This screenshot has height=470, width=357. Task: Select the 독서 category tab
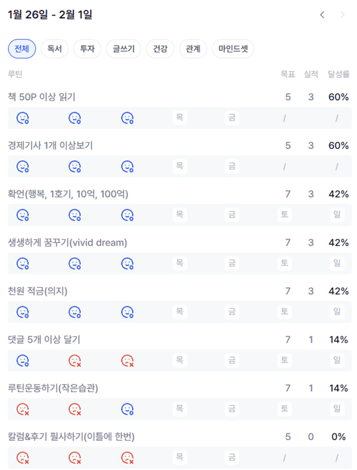click(54, 49)
